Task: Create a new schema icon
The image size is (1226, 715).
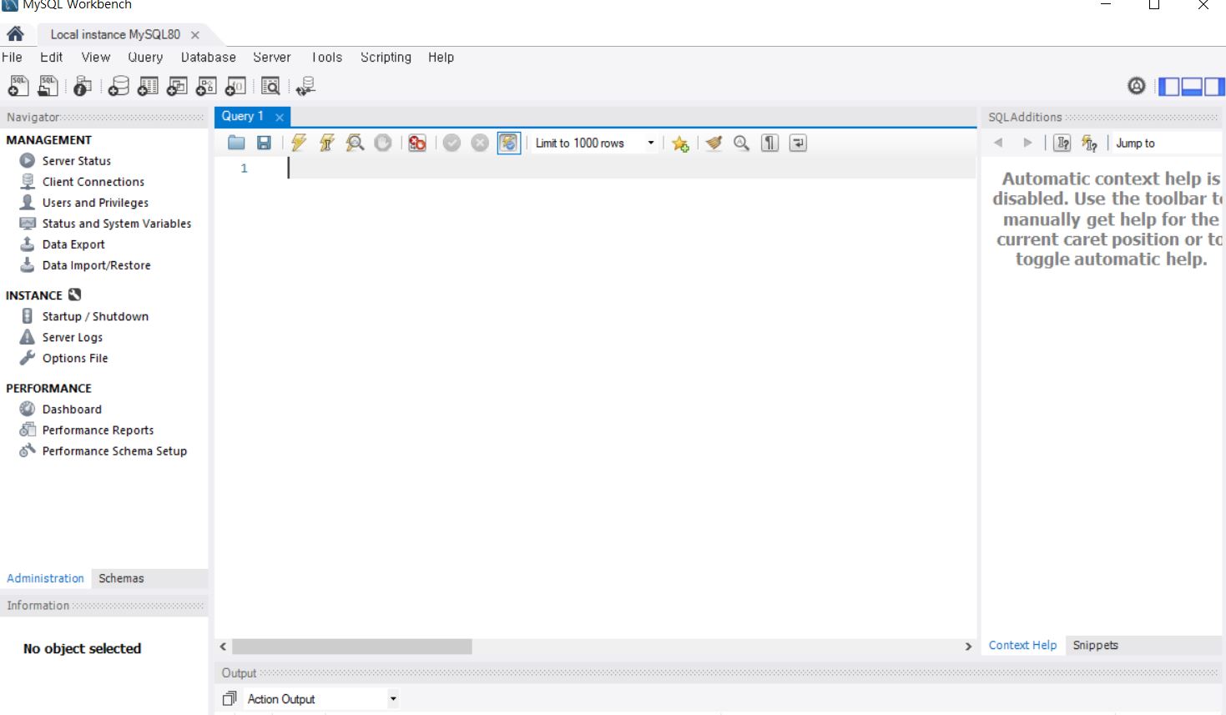Action: 119,86
